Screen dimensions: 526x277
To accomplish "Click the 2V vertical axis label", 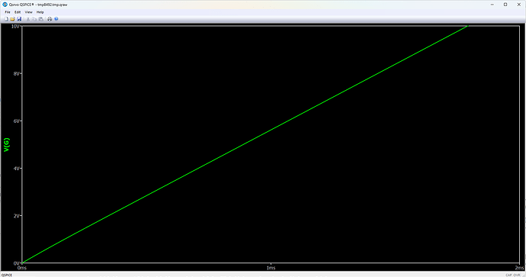I will (17, 216).
